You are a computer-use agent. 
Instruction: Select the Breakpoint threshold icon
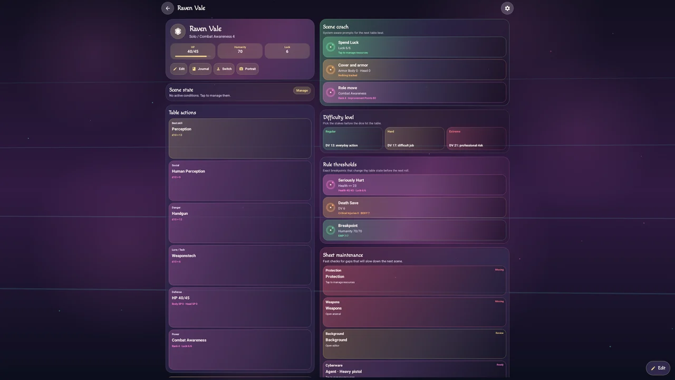click(331, 230)
